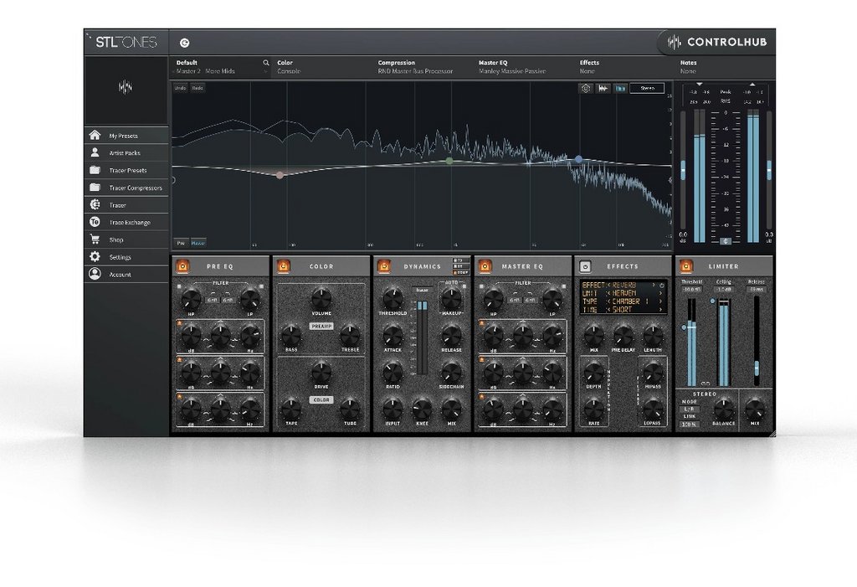Toggle Master EQ third band enable button
The height and width of the screenshot is (587, 857).
pos(481,396)
